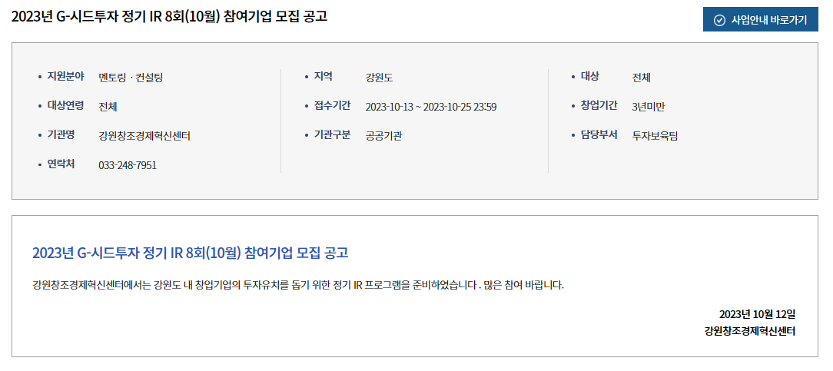Click the announcement body paragraph text
Screen dimensions: 833x371
[x=298, y=285]
